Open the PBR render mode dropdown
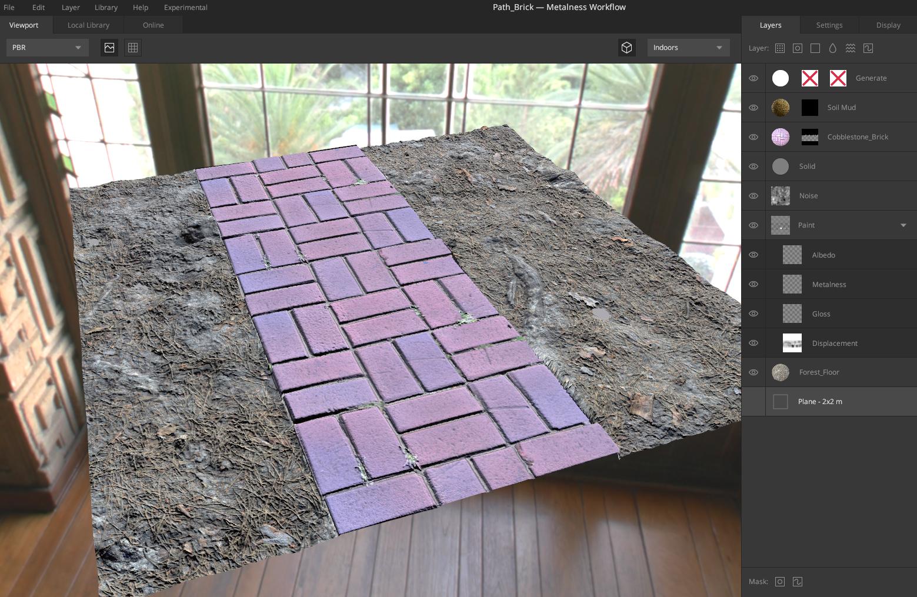The image size is (917, 597). (x=48, y=48)
